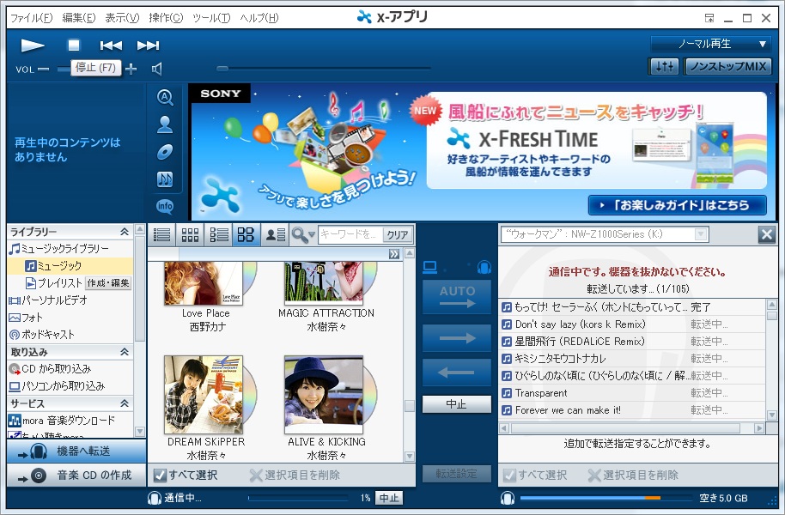Image resolution: width=785 pixels, height=515 pixels.
Task: Open mora 音楽ダウンロード service
Action: point(62,421)
